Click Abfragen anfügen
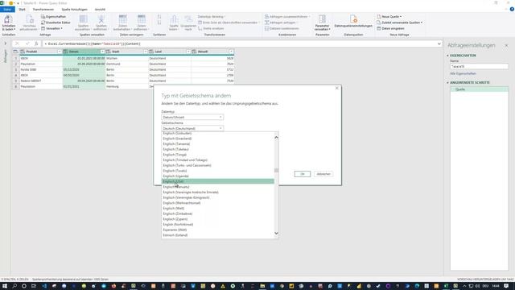 click(281, 23)
